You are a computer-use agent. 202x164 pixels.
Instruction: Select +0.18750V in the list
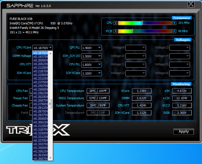click(x=40, y=53)
